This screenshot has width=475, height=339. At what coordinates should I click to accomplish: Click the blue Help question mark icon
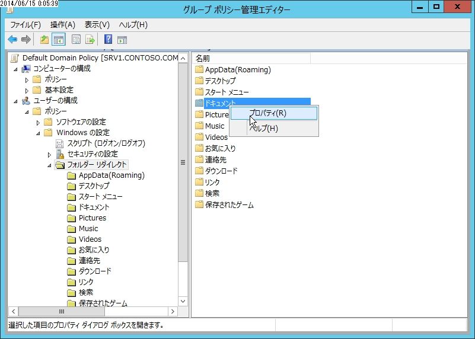[x=108, y=39]
